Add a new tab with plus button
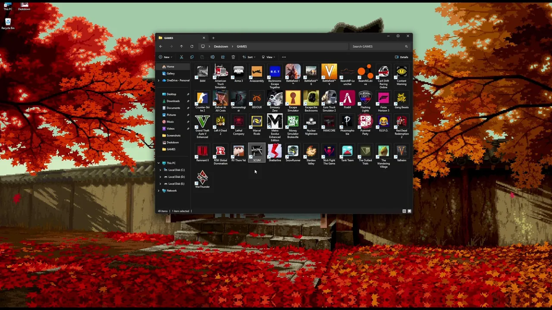The image size is (552, 310). (x=213, y=38)
